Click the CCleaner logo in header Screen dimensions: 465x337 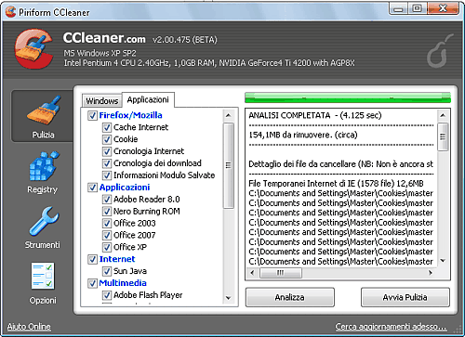point(33,49)
